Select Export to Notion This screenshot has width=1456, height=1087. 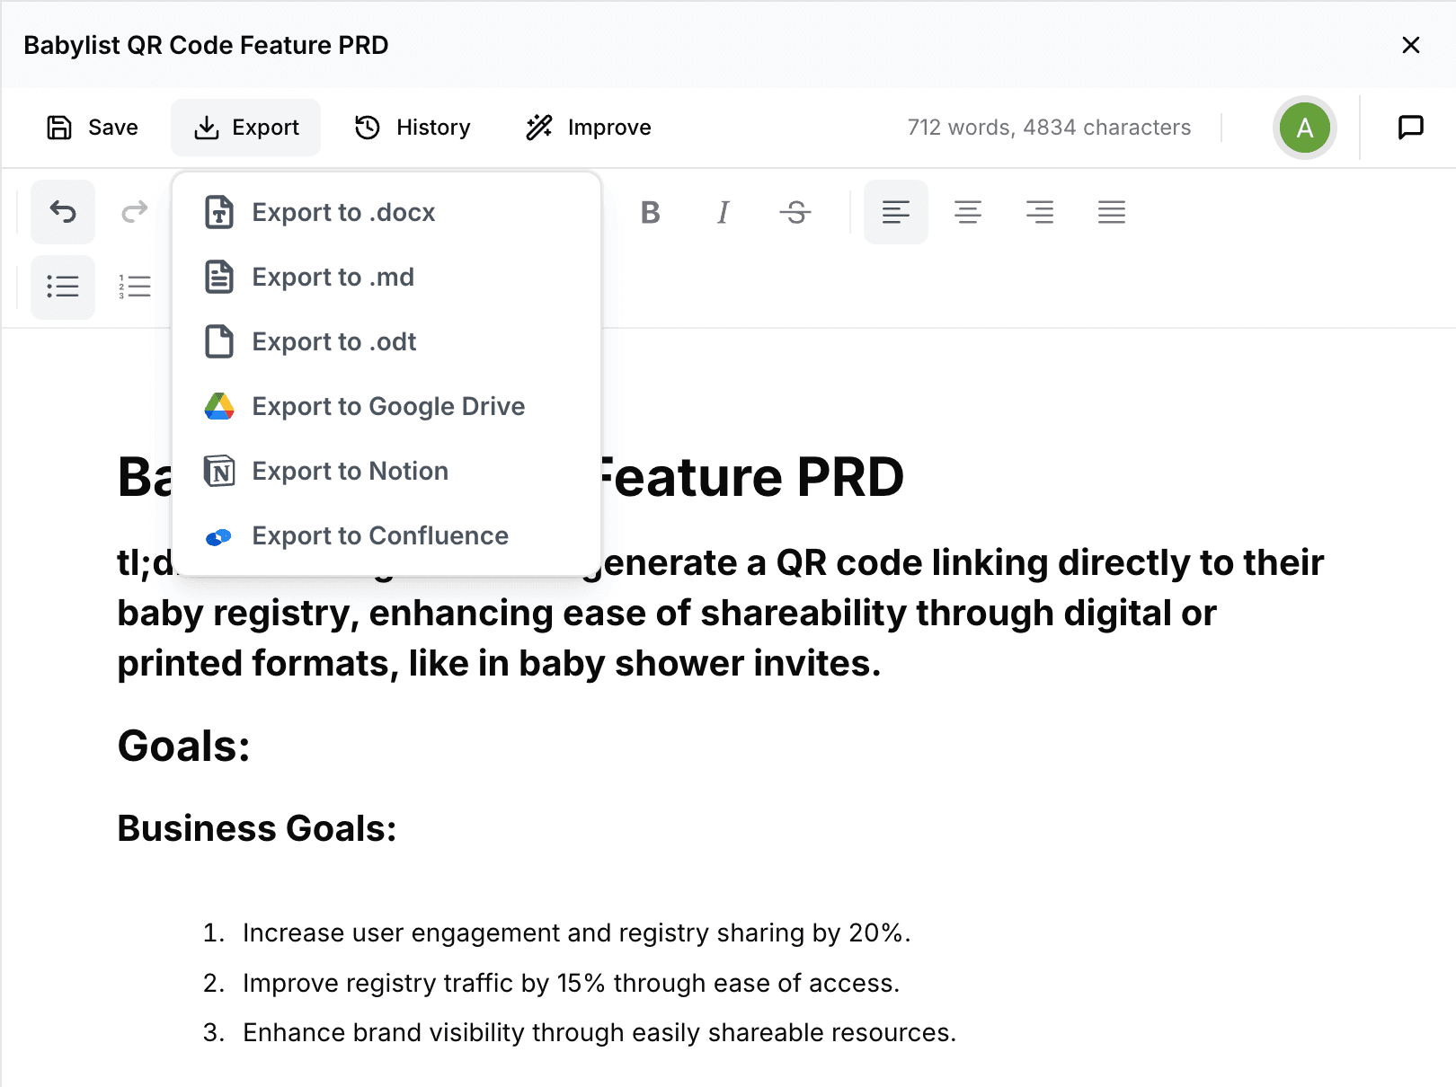click(x=350, y=471)
